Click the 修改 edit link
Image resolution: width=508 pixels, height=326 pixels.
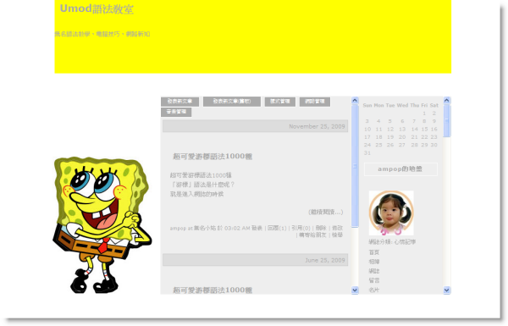tap(337, 228)
